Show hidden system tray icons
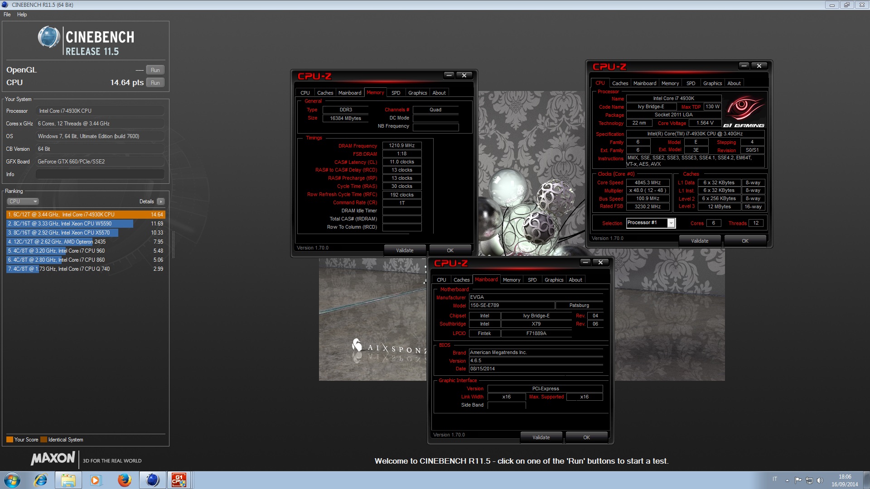This screenshot has width=870, height=489. [787, 480]
